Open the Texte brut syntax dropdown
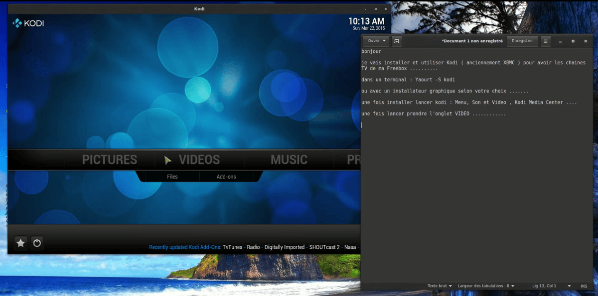The height and width of the screenshot is (296, 598). click(x=439, y=286)
